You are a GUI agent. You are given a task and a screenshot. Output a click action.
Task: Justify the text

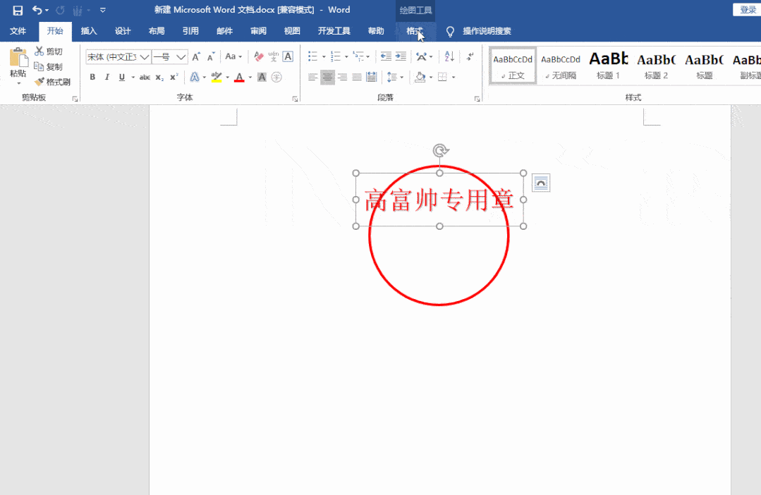coord(357,77)
